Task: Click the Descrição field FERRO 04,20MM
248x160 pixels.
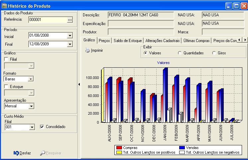Action: (x=141, y=15)
